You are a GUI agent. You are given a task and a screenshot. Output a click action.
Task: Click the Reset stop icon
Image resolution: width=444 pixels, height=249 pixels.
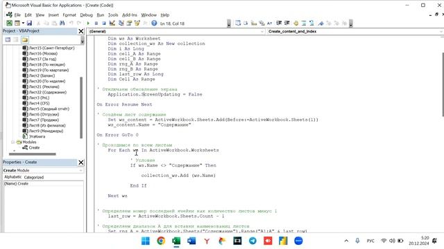[104, 23]
